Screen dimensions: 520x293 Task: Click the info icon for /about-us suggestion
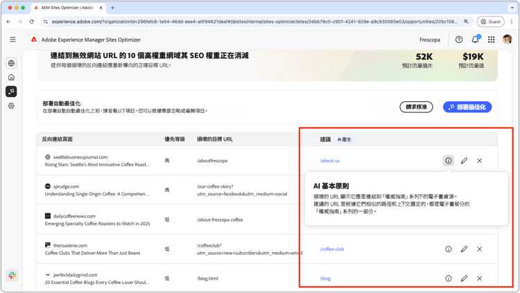[449, 161]
